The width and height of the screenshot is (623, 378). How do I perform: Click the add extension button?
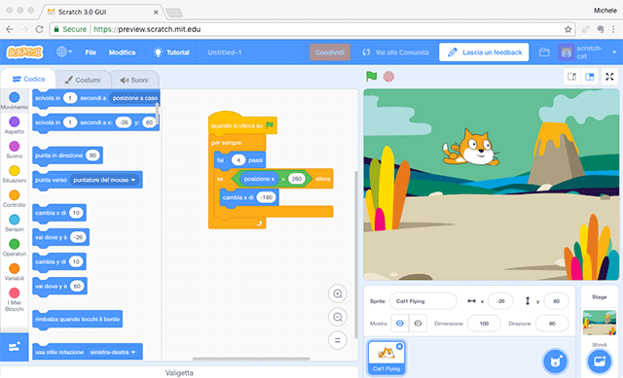[x=15, y=347]
